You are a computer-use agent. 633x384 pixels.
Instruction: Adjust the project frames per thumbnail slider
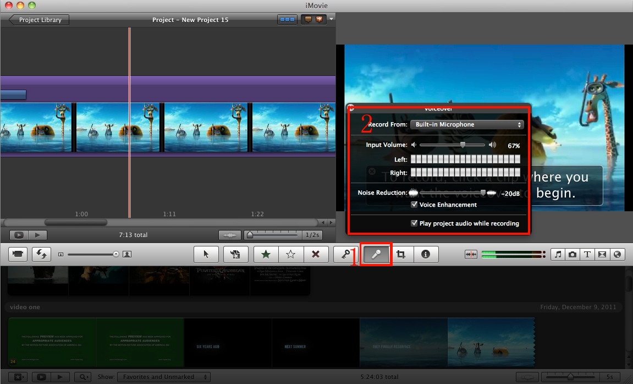(x=250, y=234)
